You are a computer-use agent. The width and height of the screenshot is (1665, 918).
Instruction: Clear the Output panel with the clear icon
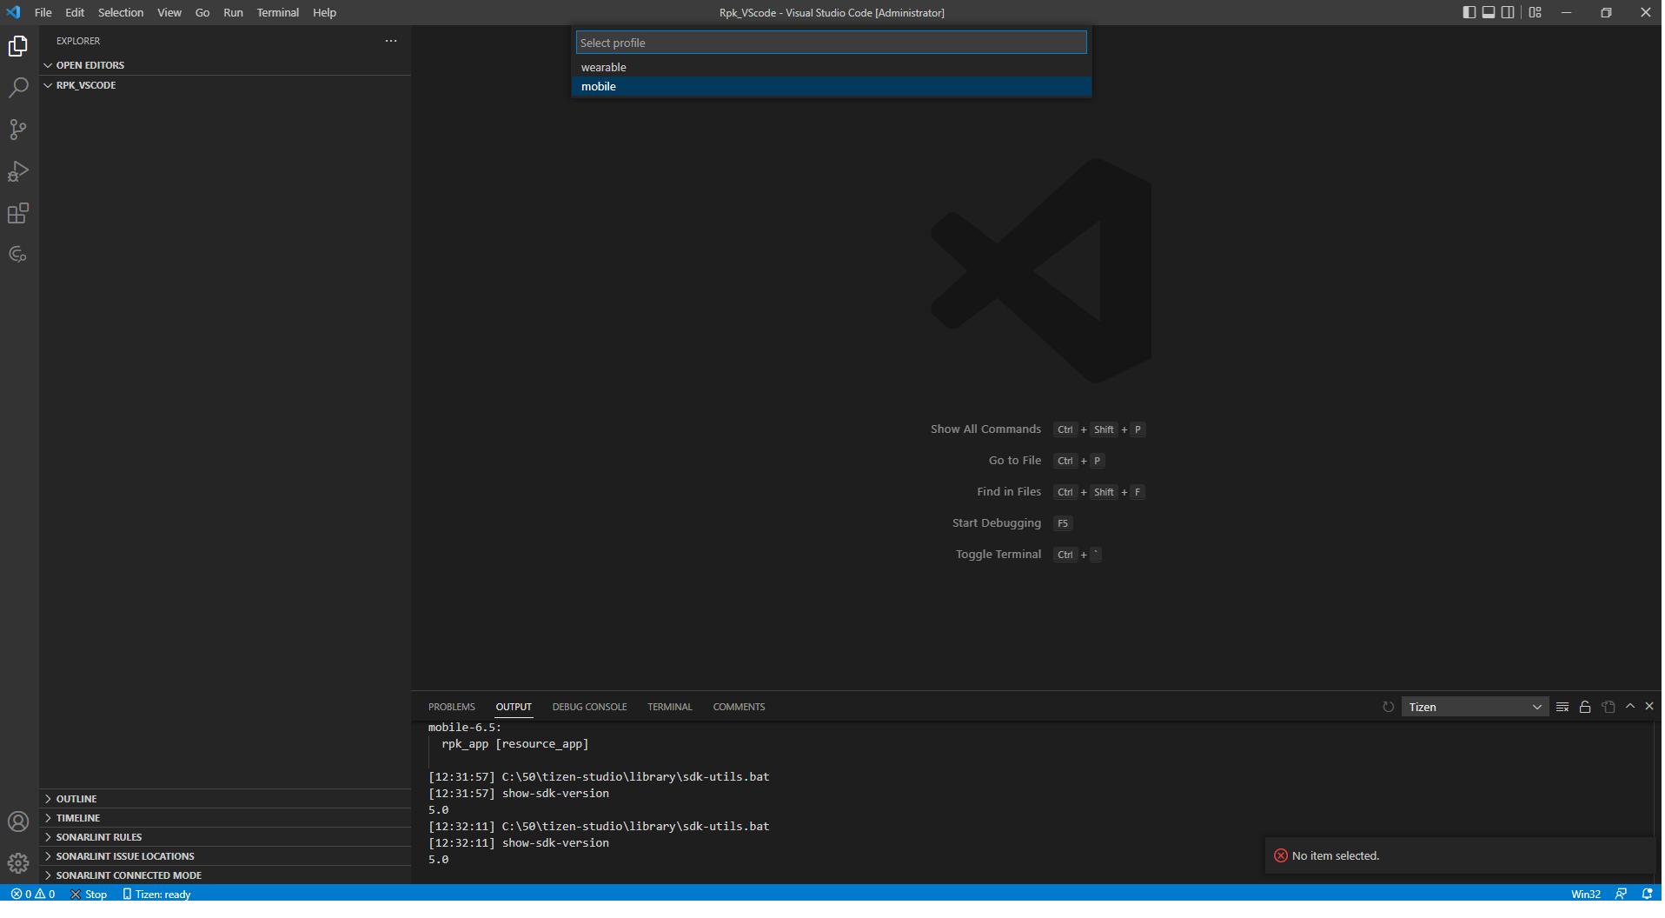[1562, 706]
